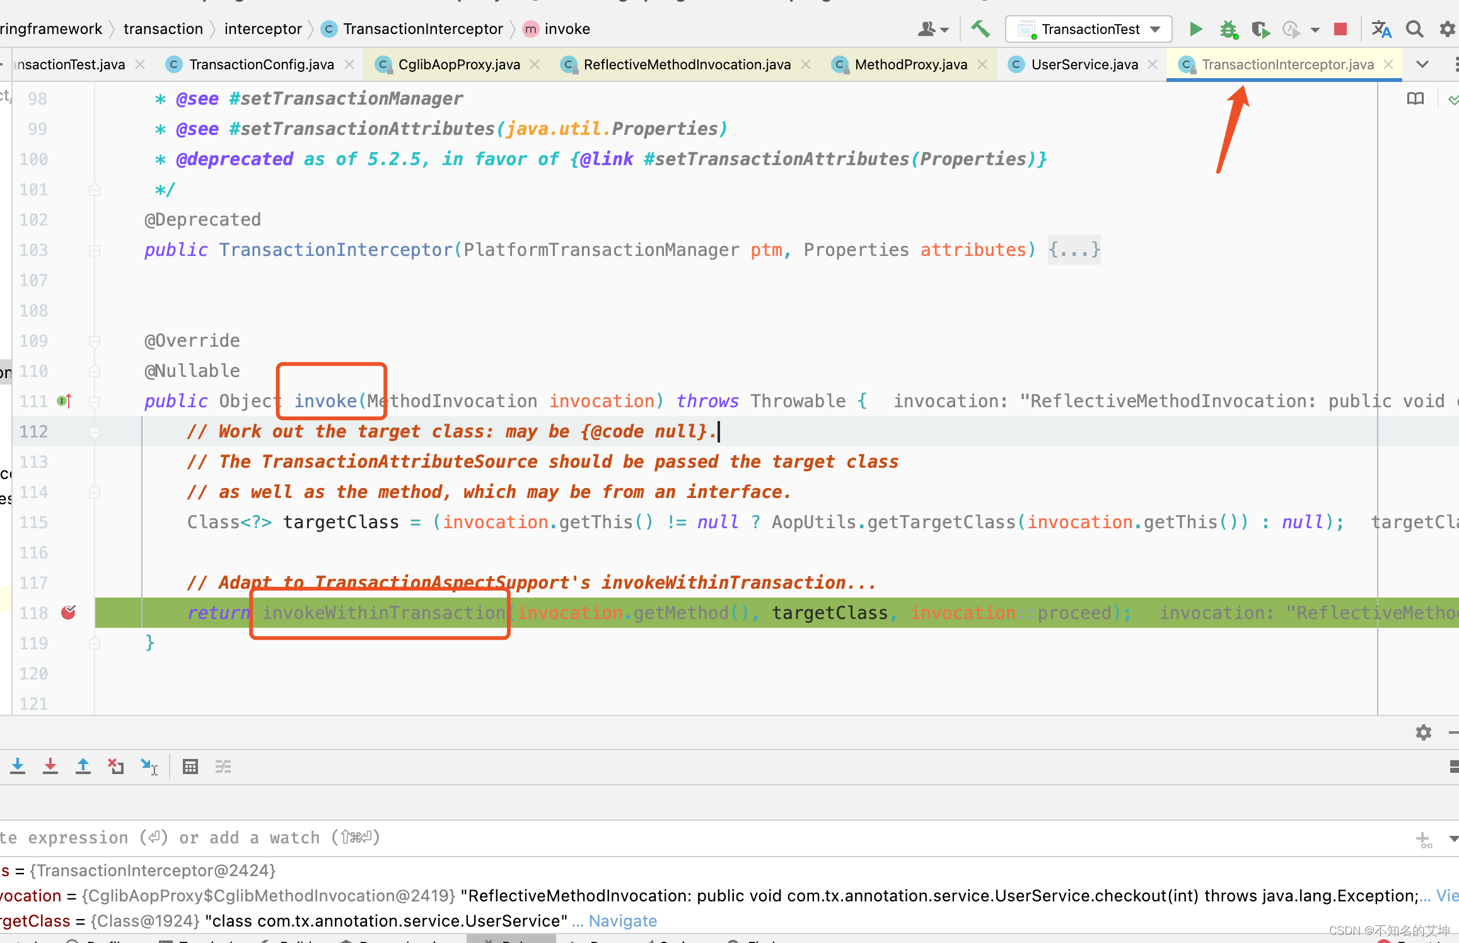Toggle the breakpoint on line 118
This screenshot has height=943, width=1459.
pos(69,613)
